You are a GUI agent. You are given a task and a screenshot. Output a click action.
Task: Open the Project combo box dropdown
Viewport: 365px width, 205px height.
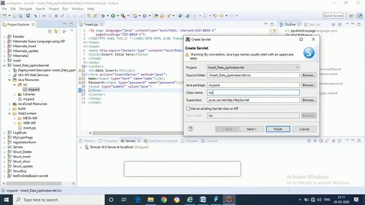[x=297, y=67]
